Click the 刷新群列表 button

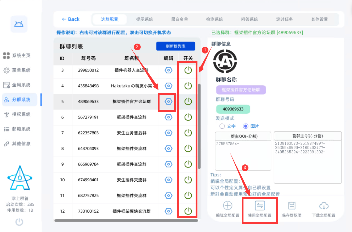pyautogui.click(x=175, y=46)
